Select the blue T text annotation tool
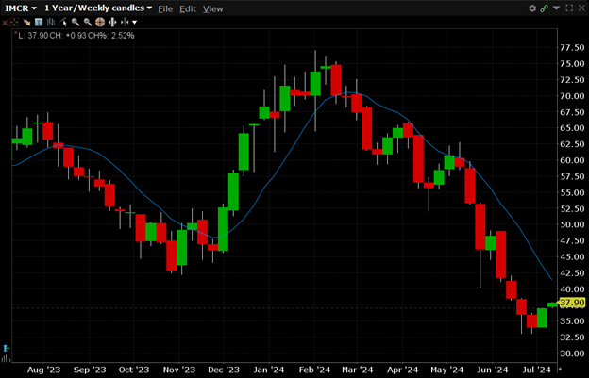The image size is (589, 378). pos(39,23)
